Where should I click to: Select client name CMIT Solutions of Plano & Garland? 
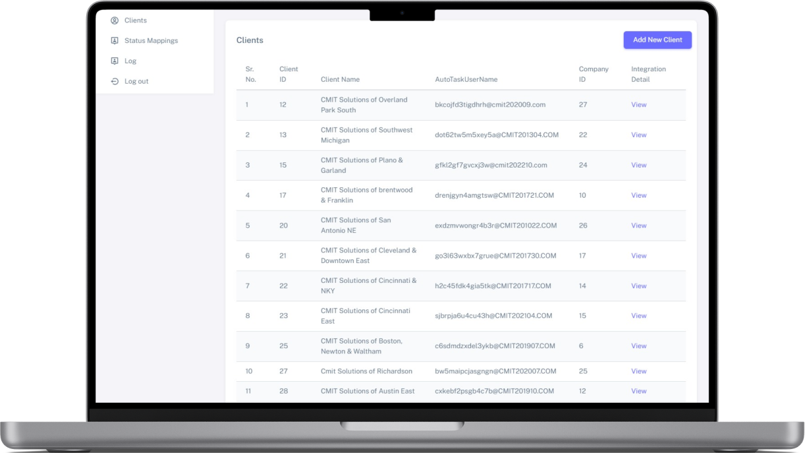(x=362, y=166)
